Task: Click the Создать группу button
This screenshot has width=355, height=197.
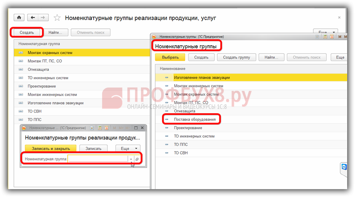Action: point(236,57)
